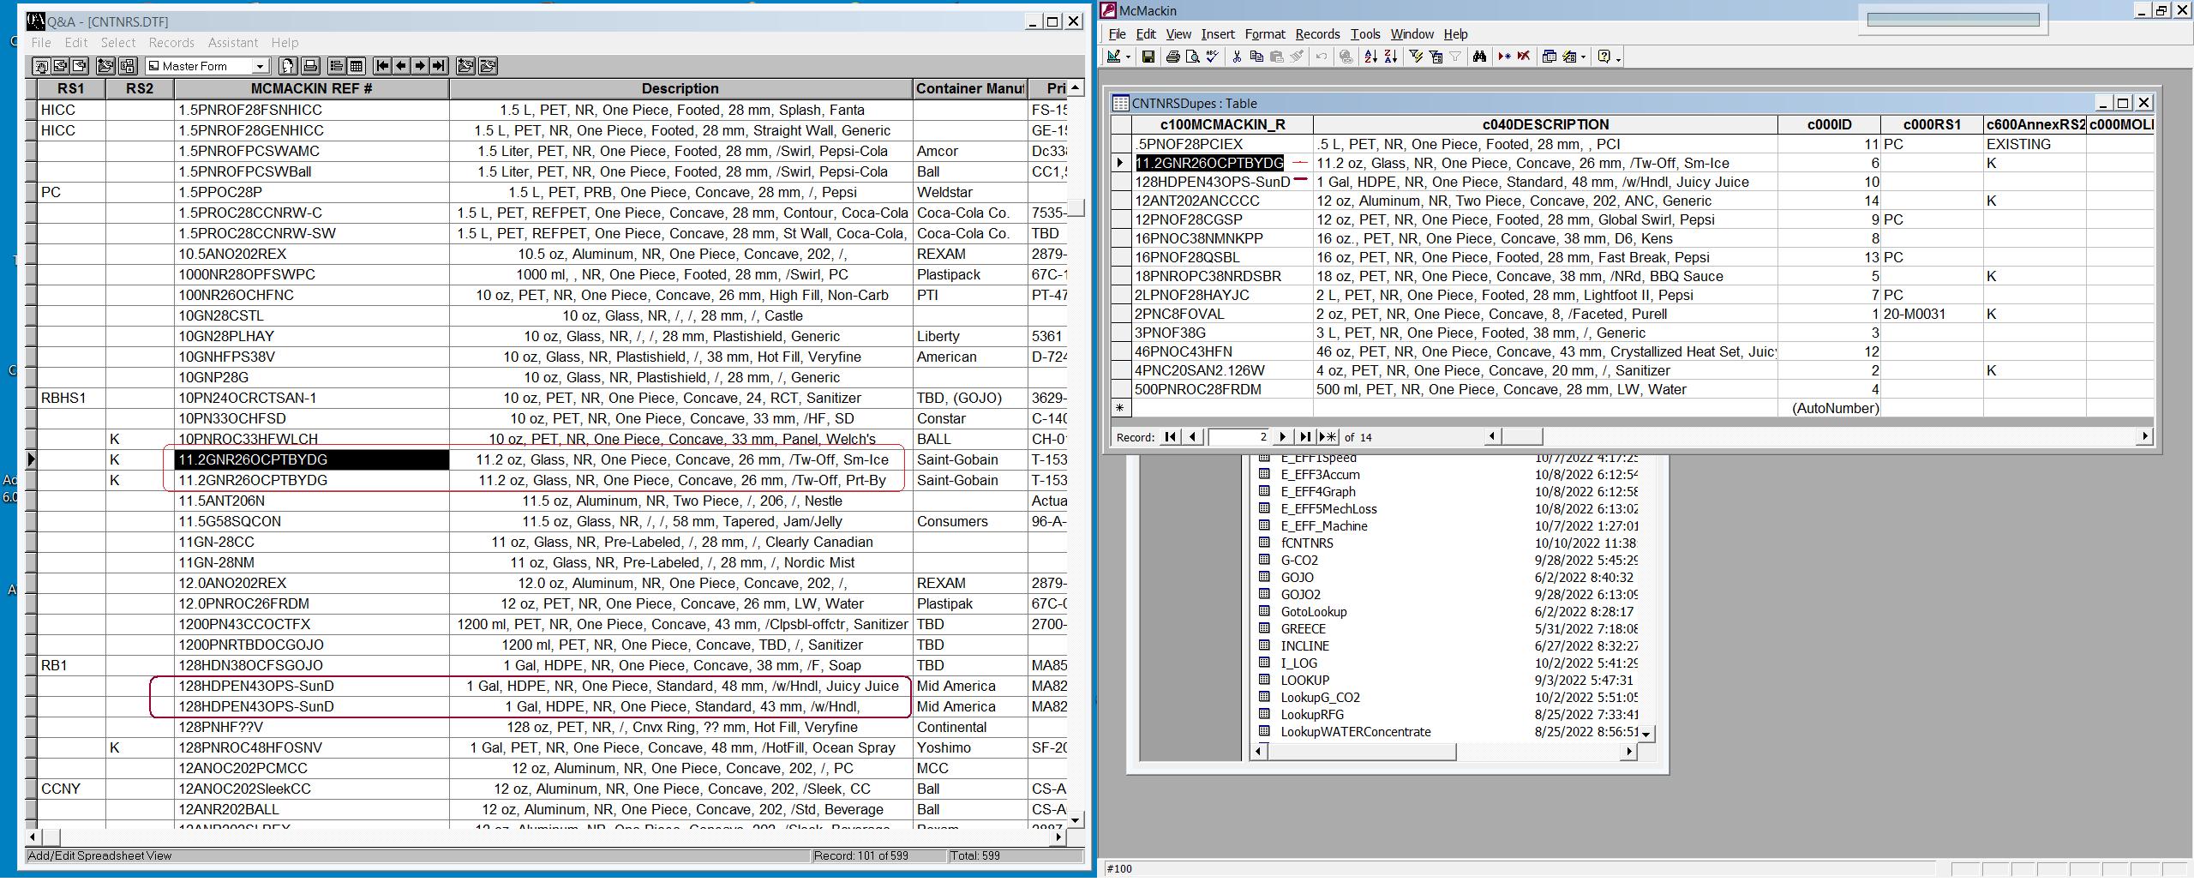Open File menu in Q&A window

click(x=41, y=43)
